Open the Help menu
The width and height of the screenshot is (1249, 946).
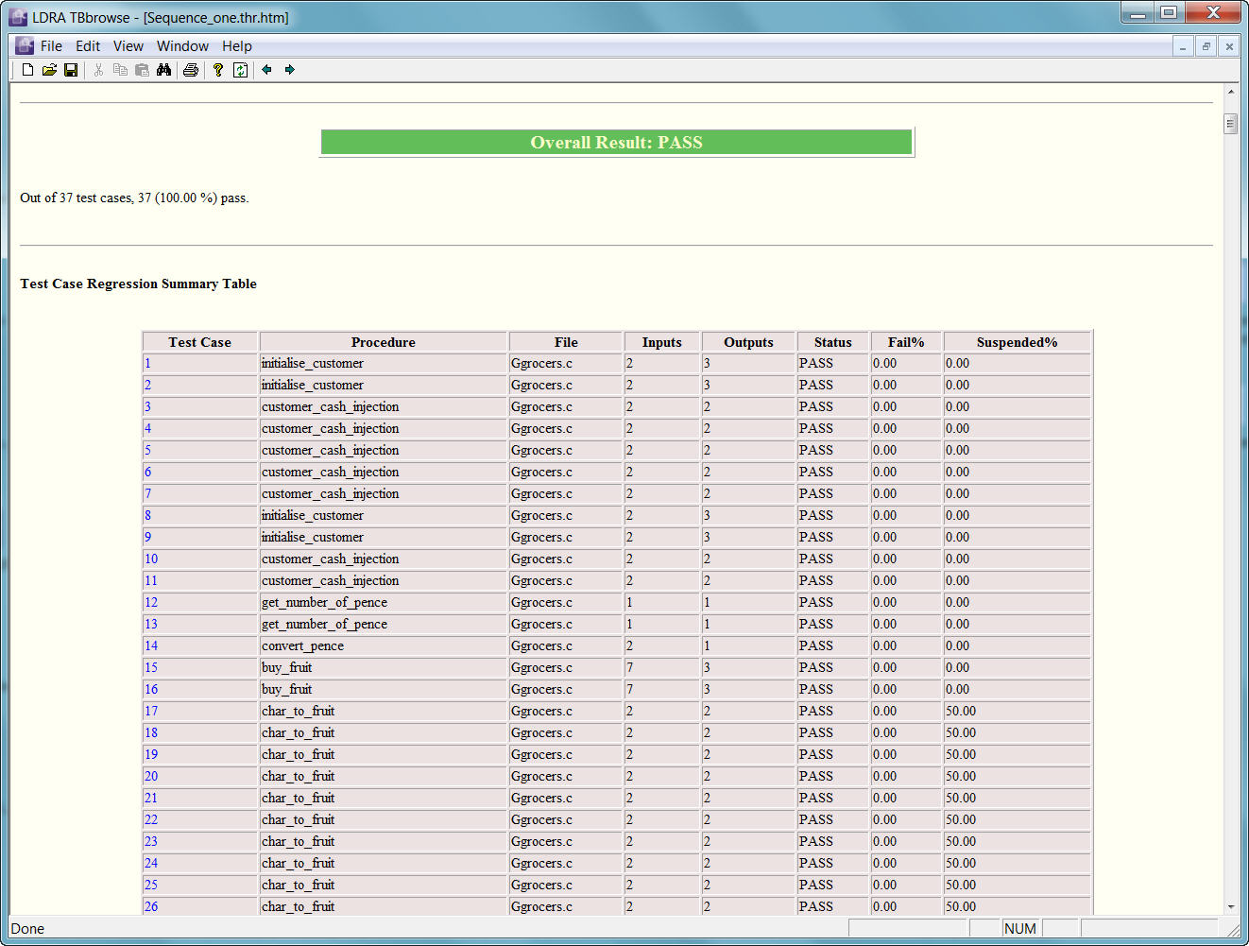[237, 46]
